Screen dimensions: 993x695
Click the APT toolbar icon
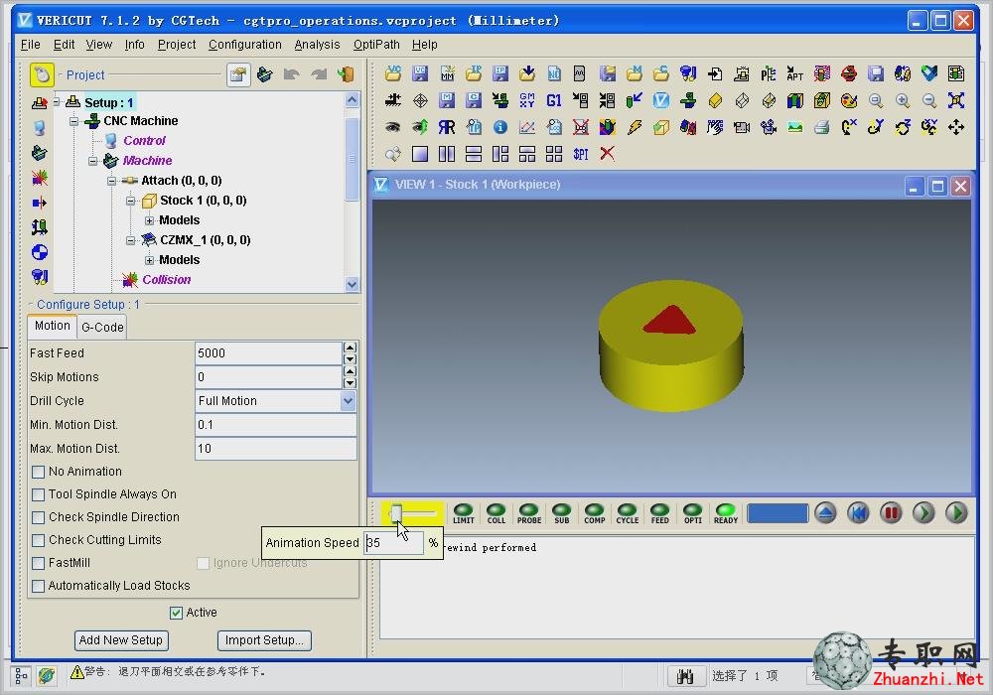[794, 74]
